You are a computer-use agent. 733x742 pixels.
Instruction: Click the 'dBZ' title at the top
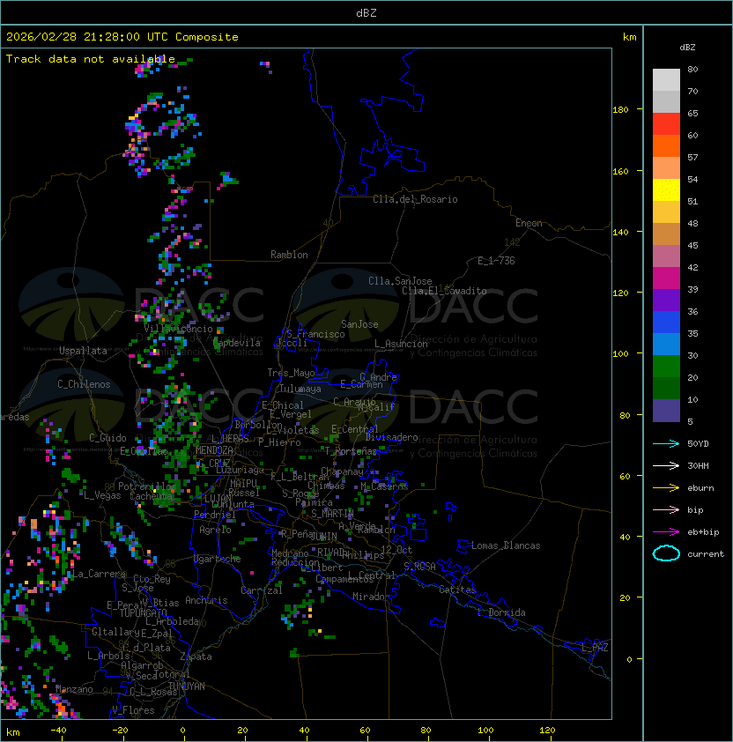366,12
